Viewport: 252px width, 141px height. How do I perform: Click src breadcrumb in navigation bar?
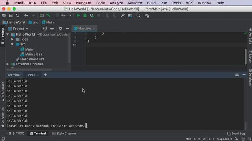point(33,22)
